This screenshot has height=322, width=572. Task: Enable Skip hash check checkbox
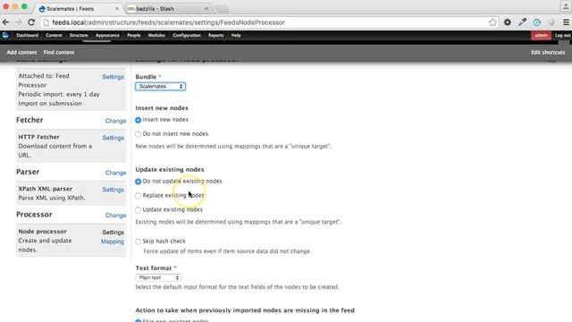click(138, 241)
